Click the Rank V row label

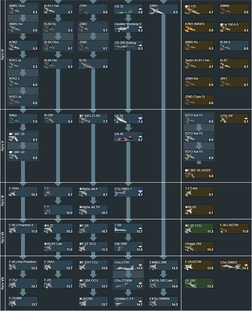click(x=3, y=145)
